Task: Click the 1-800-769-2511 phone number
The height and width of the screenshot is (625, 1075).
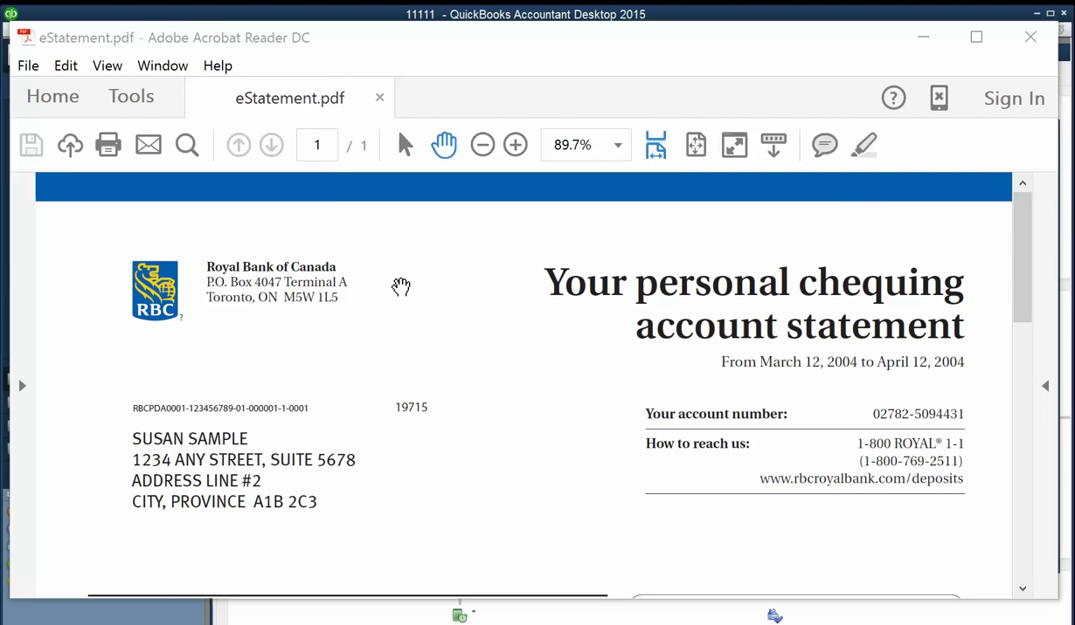Action: [x=911, y=461]
